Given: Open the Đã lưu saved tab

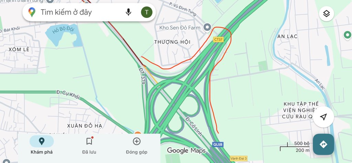Looking at the screenshot, I should [x=89, y=145].
